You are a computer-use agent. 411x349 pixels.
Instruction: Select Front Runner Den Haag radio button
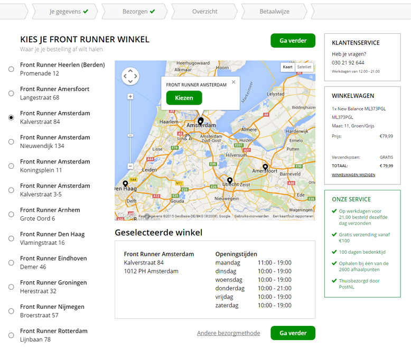[11, 238]
